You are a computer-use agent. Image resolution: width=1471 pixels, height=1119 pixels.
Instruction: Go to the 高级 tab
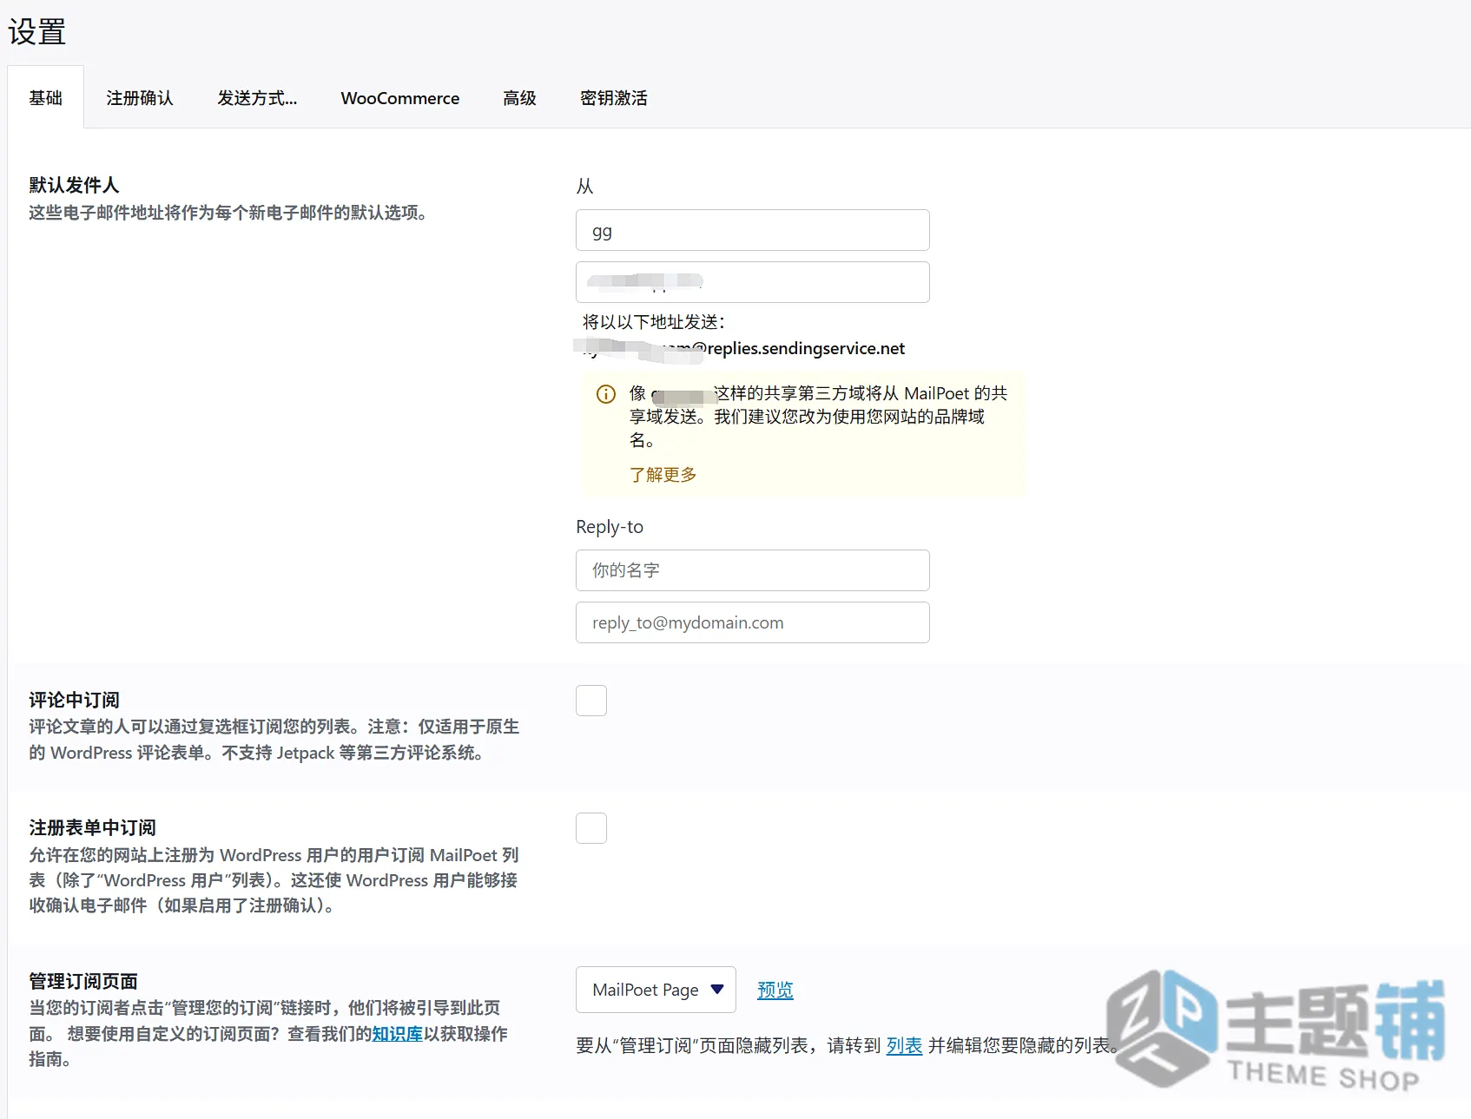(x=519, y=98)
